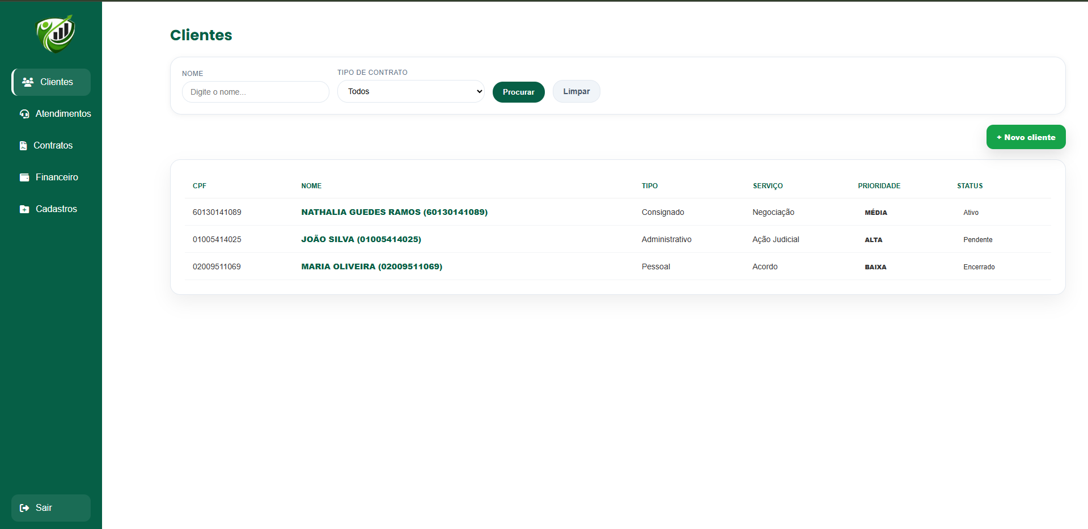Image resolution: width=1088 pixels, height=529 pixels.
Task: Open client João Silva record
Action: pos(361,239)
